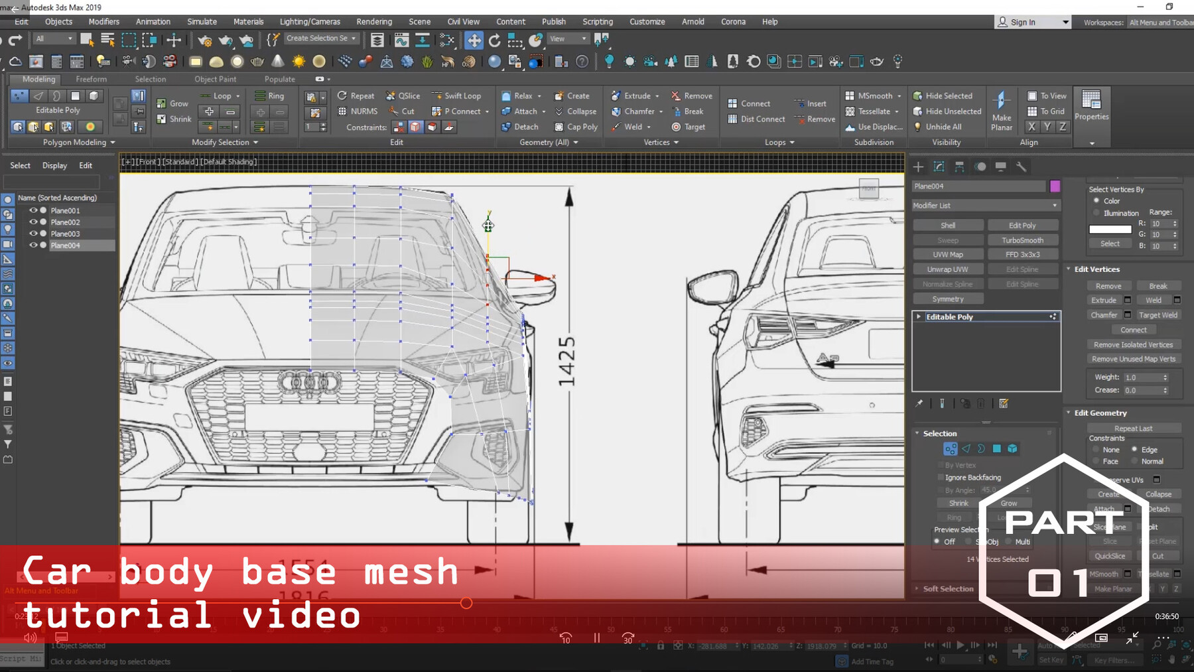Image resolution: width=1194 pixels, height=672 pixels.
Task: Switch to the Freeform ribbon tab
Action: 91,79
